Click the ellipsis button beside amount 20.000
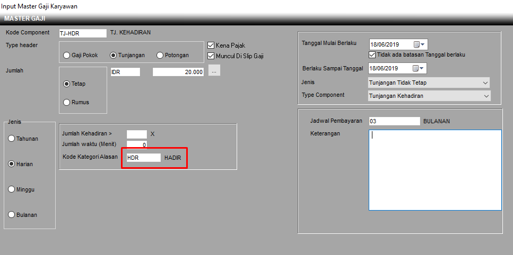Viewport: 513px width, 255px height. [x=214, y=71]
